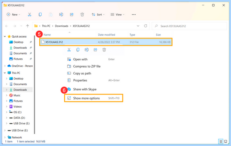Sort by the Date modified column header
231x146 pixels.
[x=107, y=35]
